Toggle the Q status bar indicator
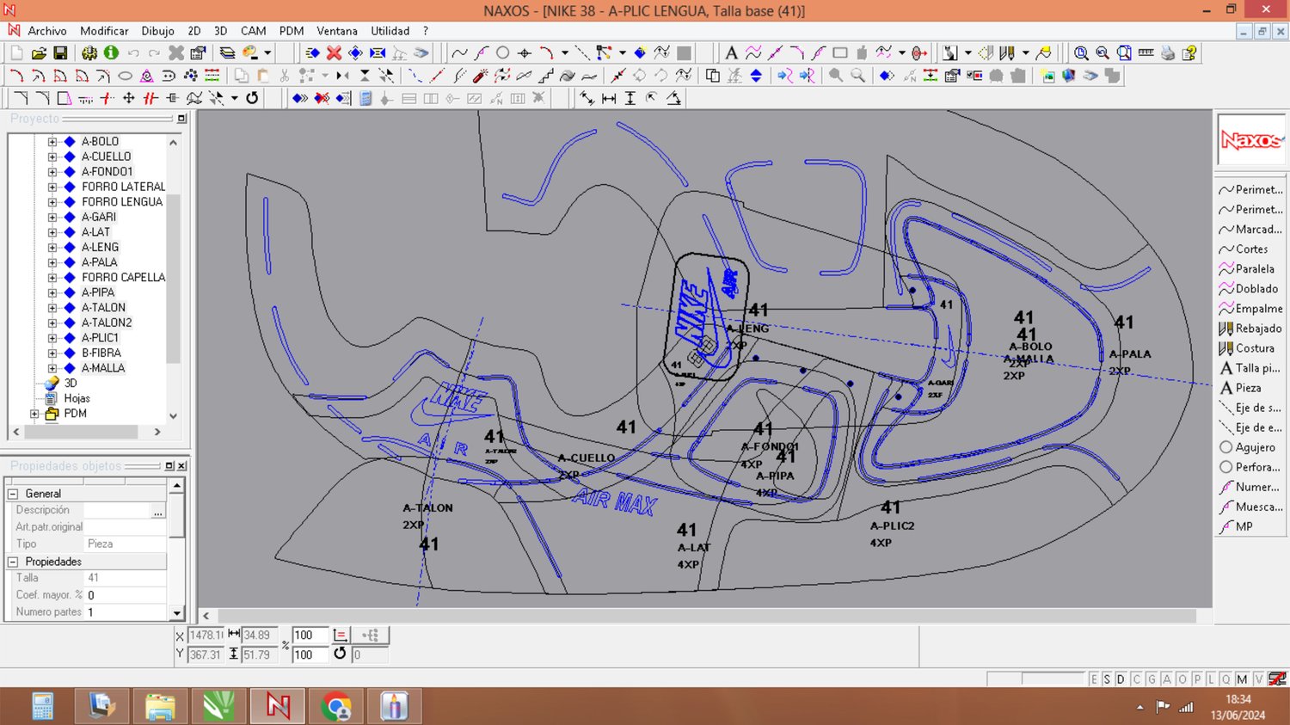The image size is (1290, 725). (1226, 679)
